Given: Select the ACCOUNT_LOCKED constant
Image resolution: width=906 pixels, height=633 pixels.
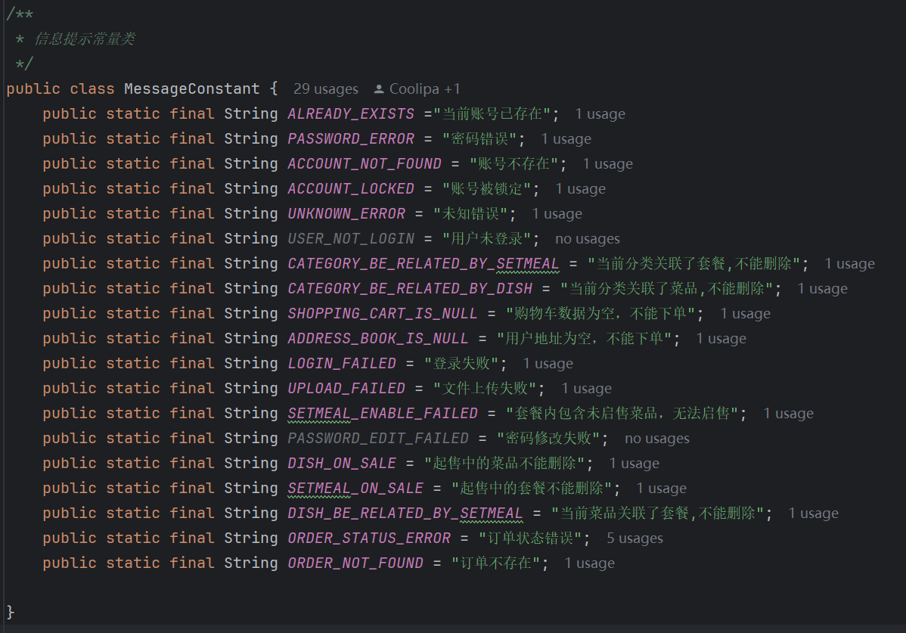Looking at the screenshot, I should pos(351,188).
